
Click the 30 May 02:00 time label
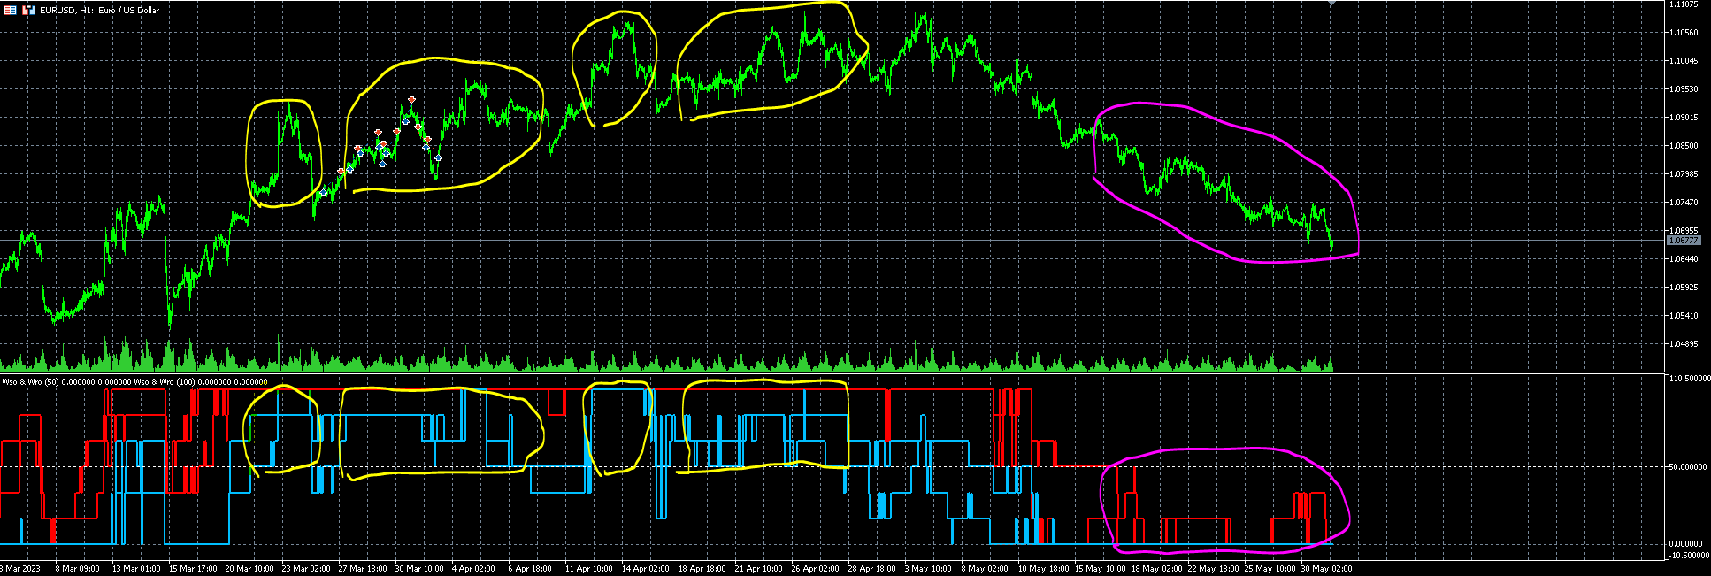pos(1326,569)
